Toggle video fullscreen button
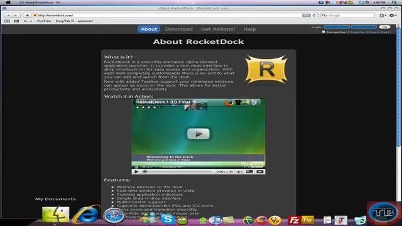 pyautogui.click(x=259, y=171)
